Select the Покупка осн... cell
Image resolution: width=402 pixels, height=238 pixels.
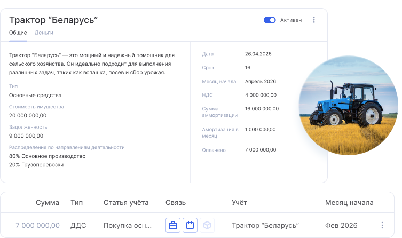pyautogui.click(x=127, y=225)
